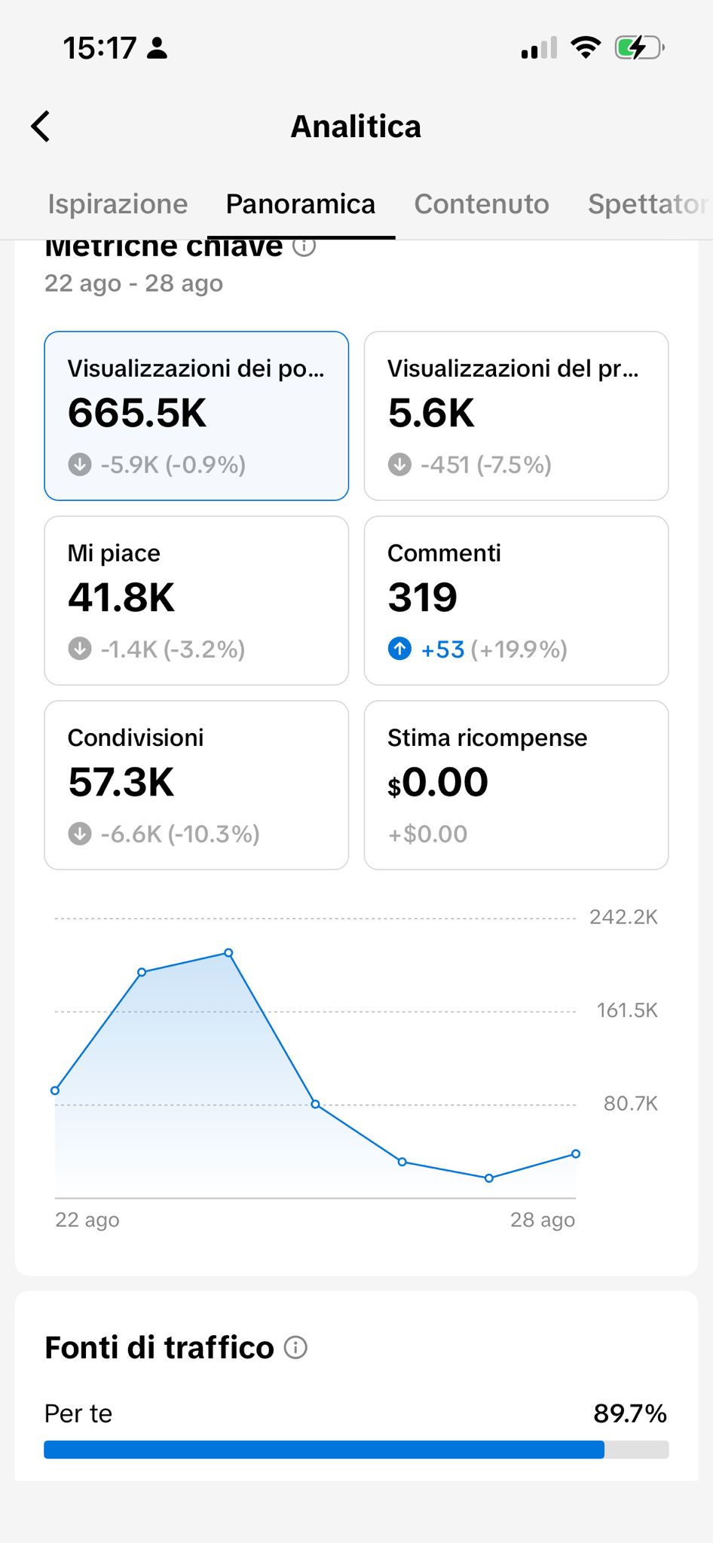
Task: Tap the battery charging icon in status bar
Action: [639, 48]
